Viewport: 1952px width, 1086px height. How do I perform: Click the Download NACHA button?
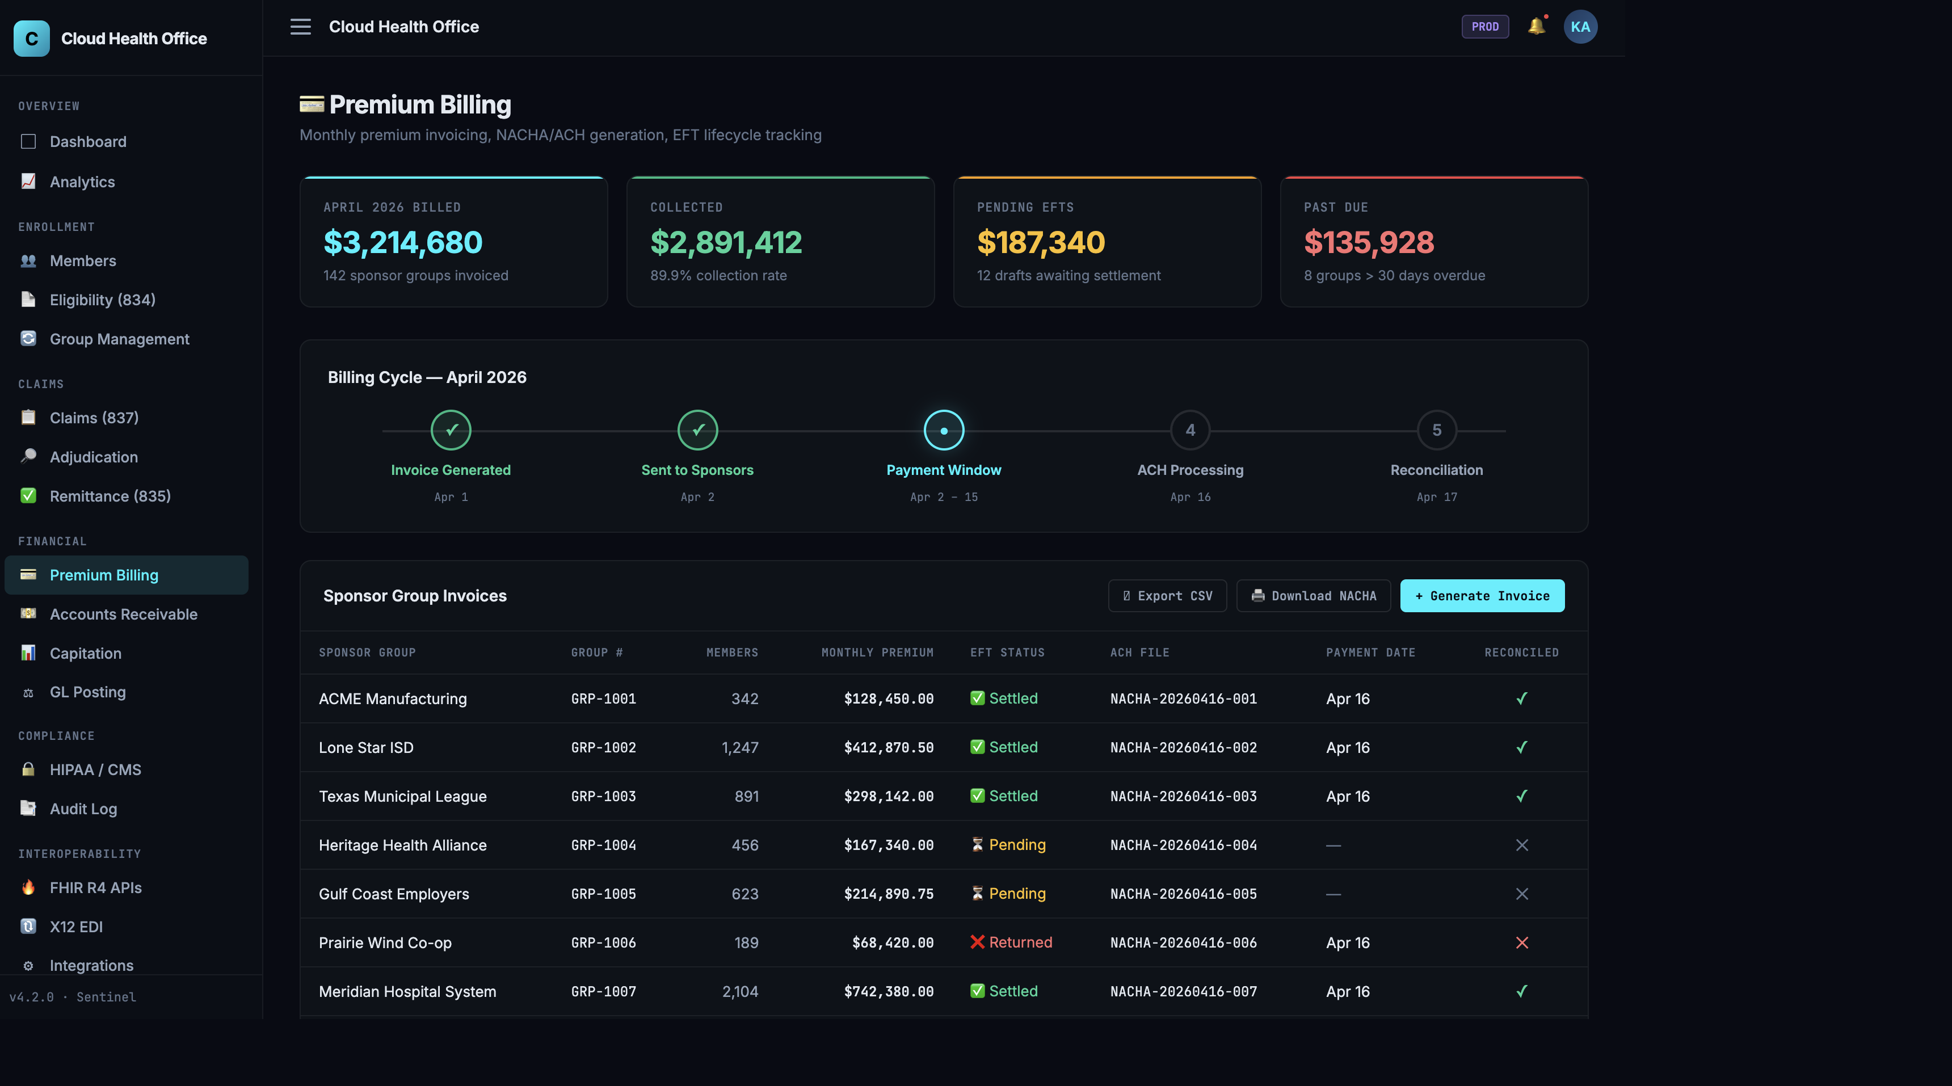(1313, 596)
